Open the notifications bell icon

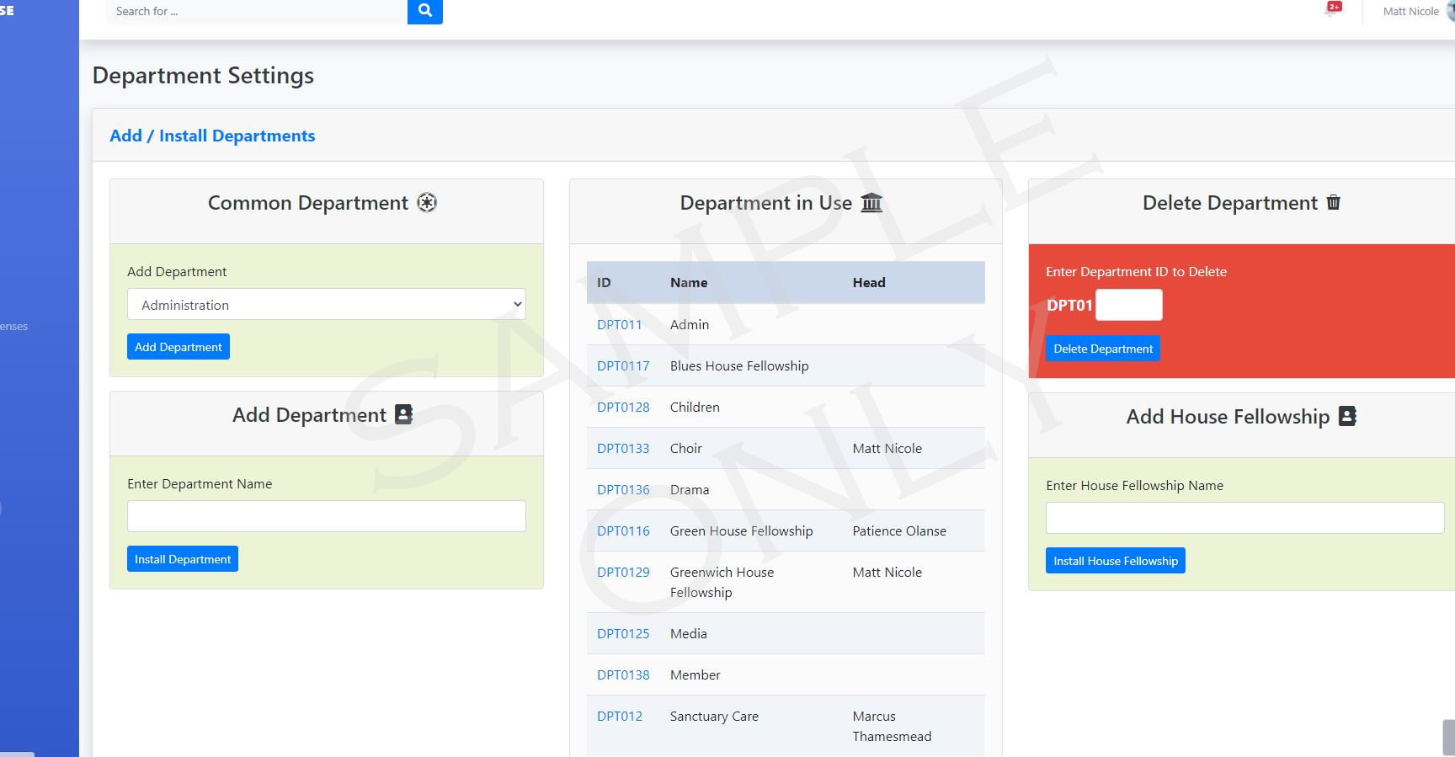[1332, 10]
